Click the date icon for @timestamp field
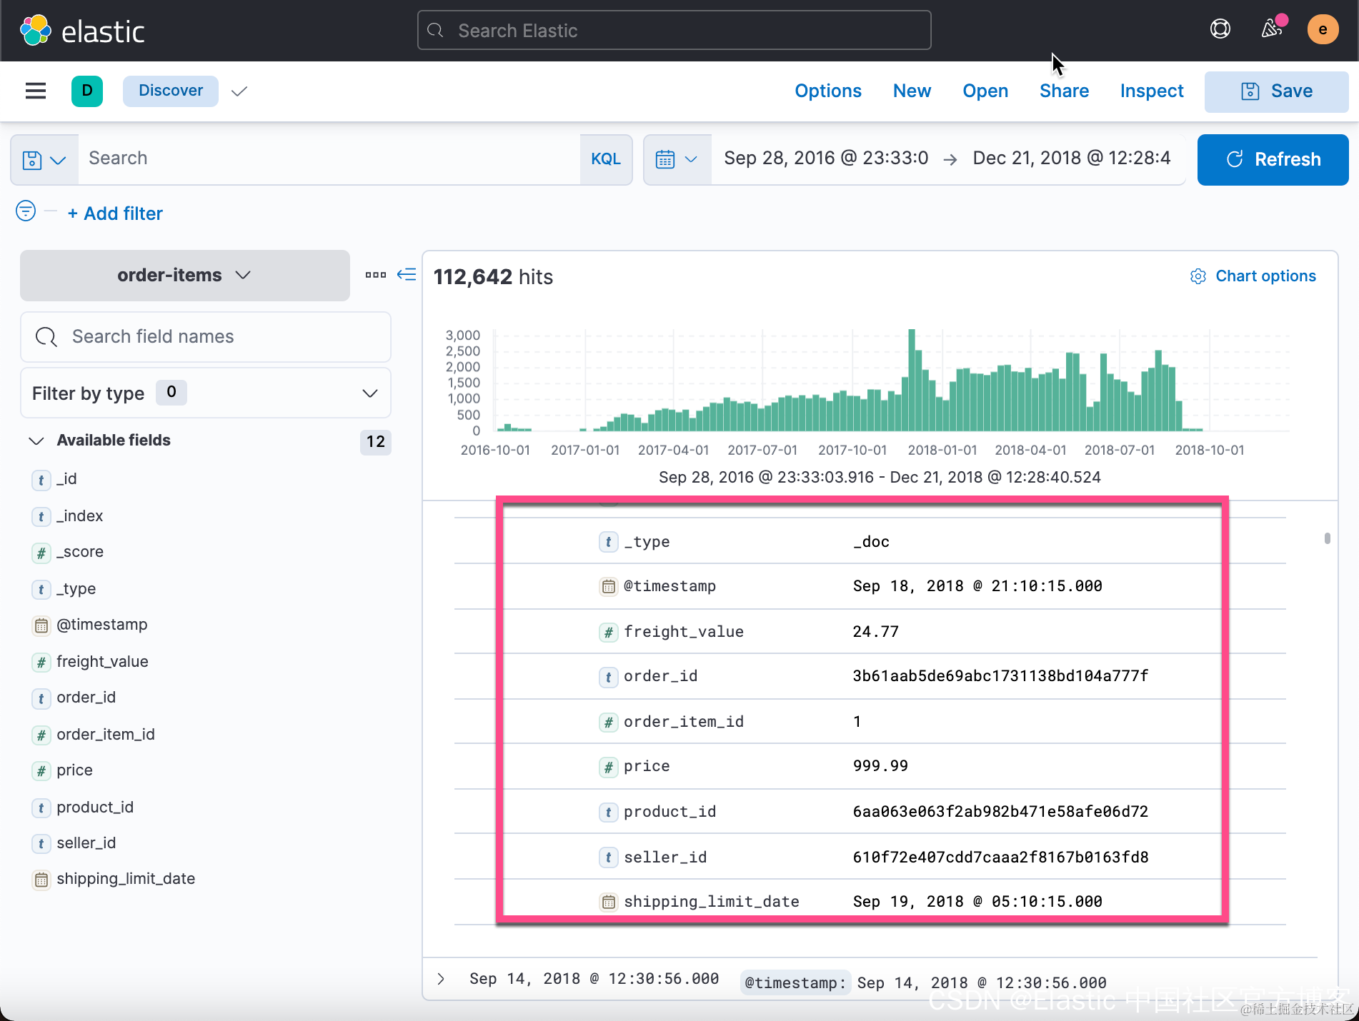 (x=41, y=625)
